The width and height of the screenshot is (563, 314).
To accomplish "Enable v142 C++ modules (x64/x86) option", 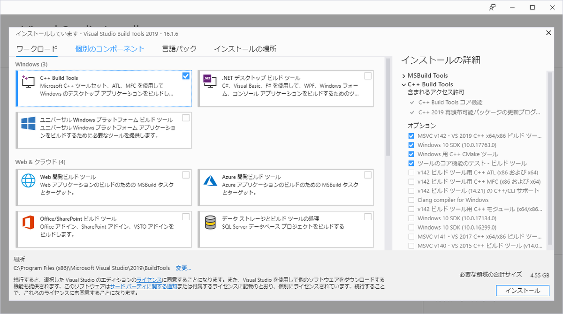I will [411, 209].
